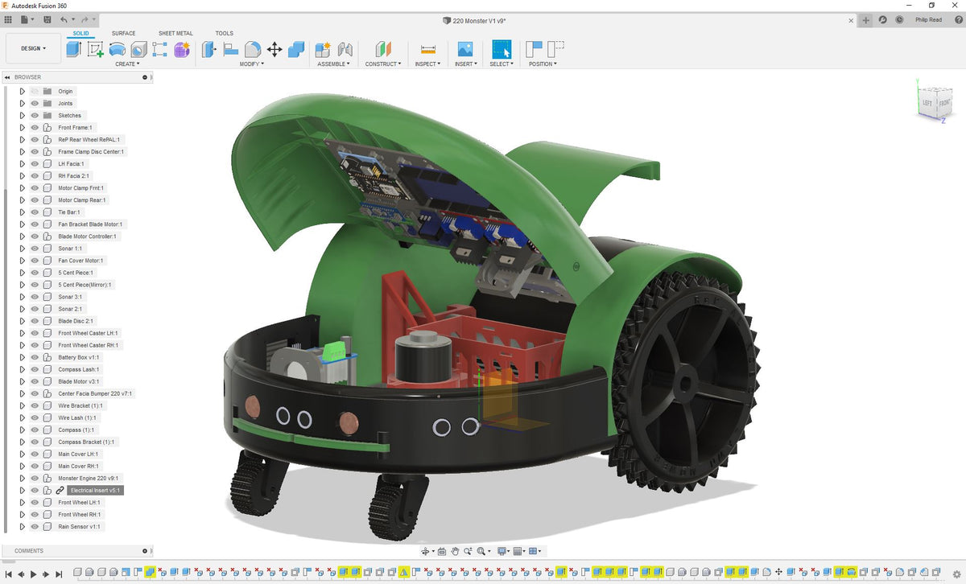Hide the Origin folder with eye toggle

[35, 91]
